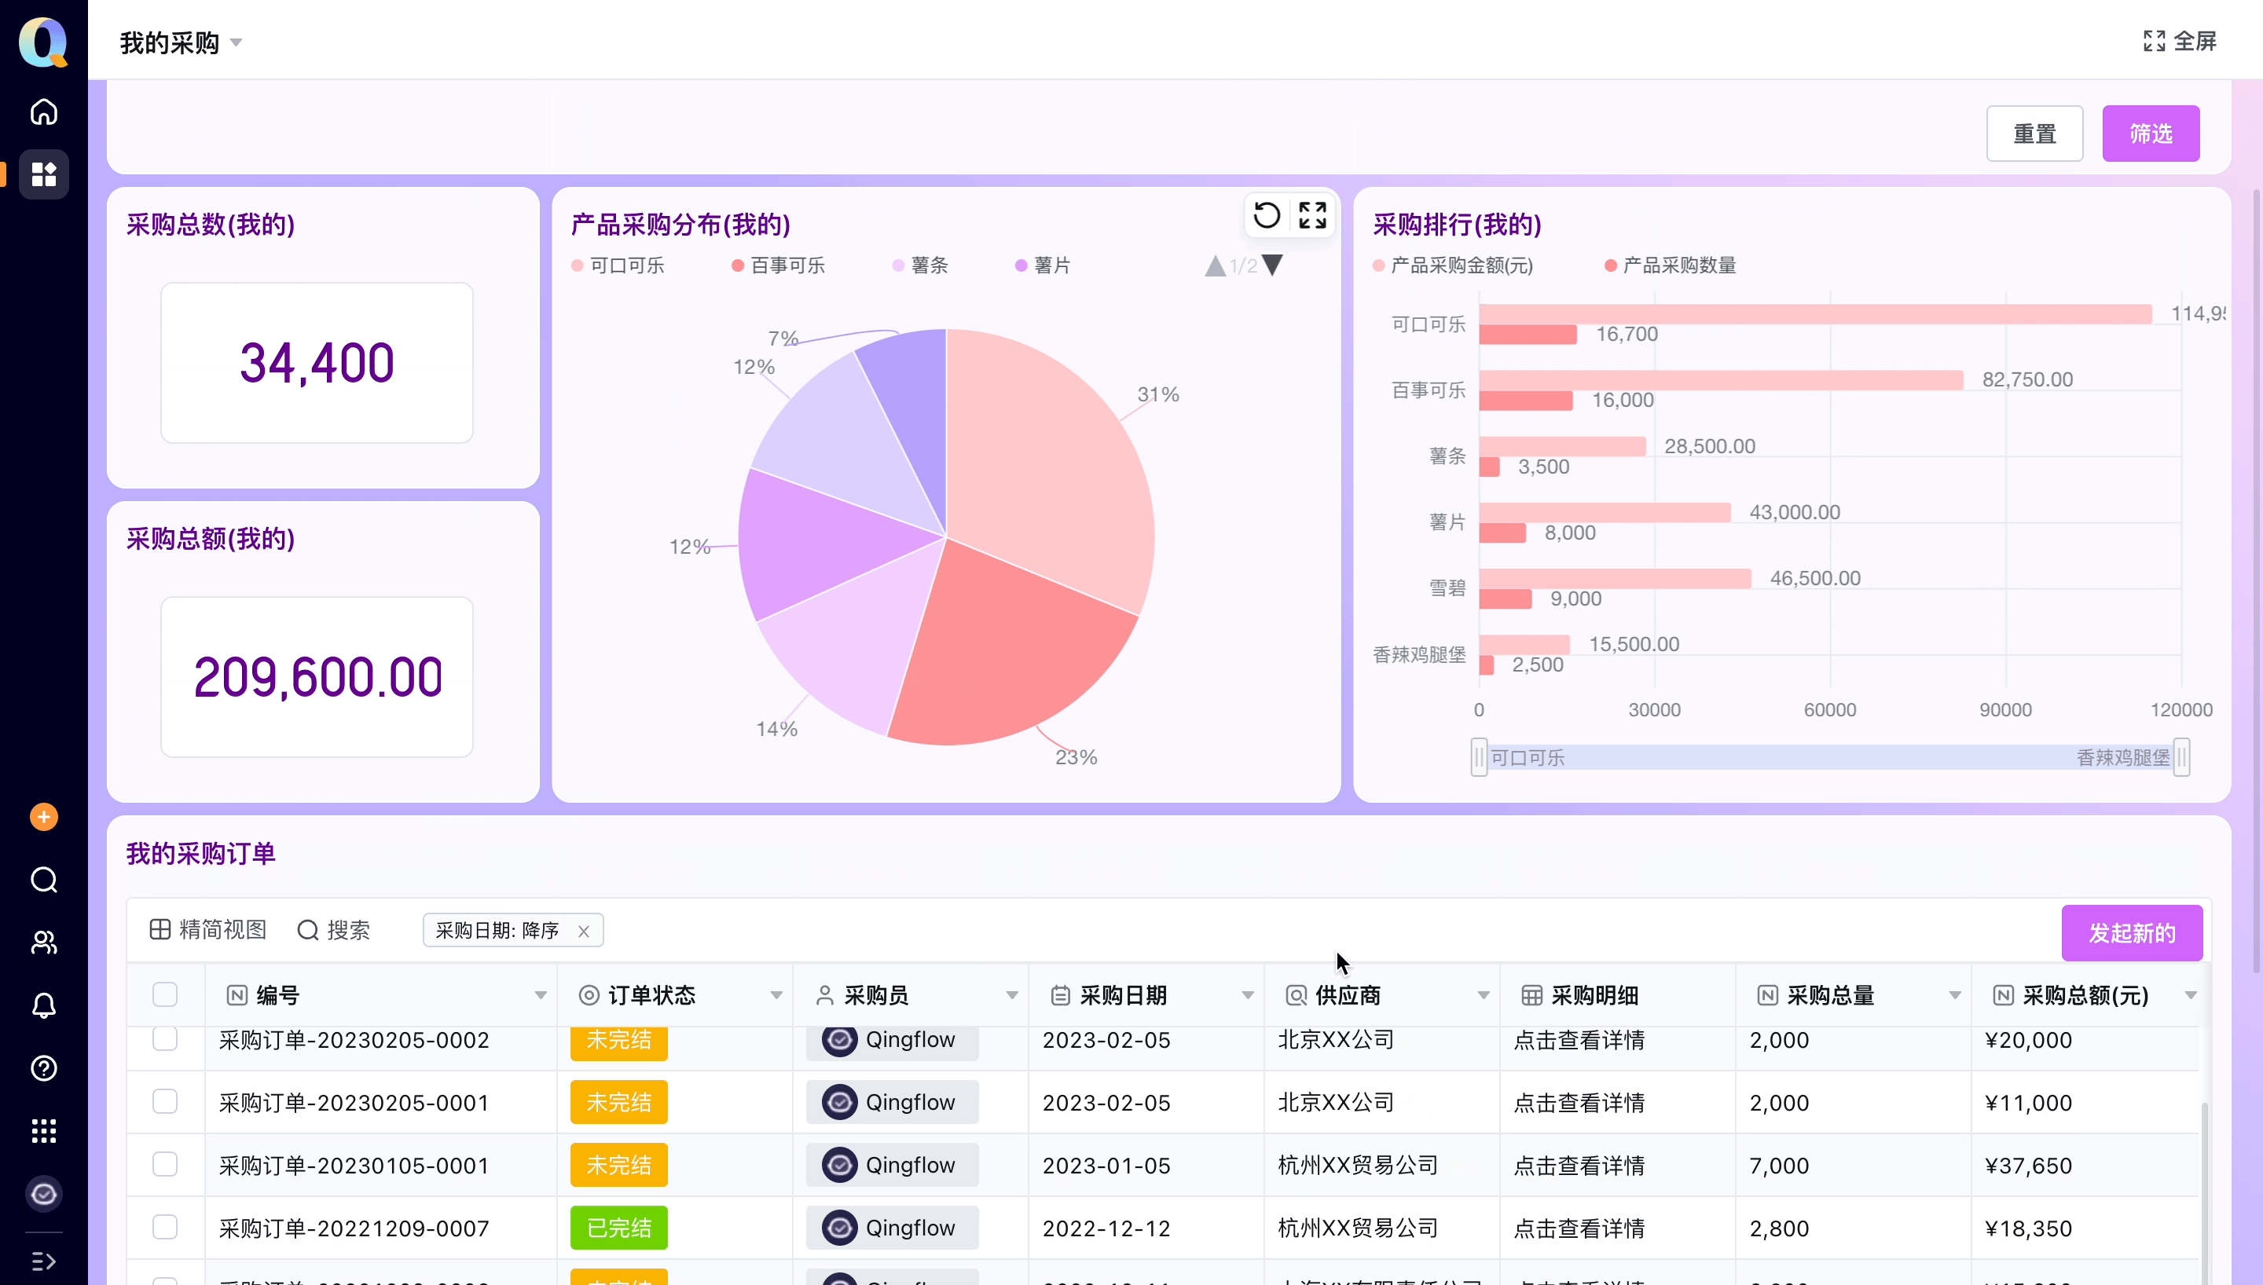The height and width of the screenshot is (1285, 2263).
Task: Click left handle of ranking chart zoom slider
Action: [x=1478, y=756]
